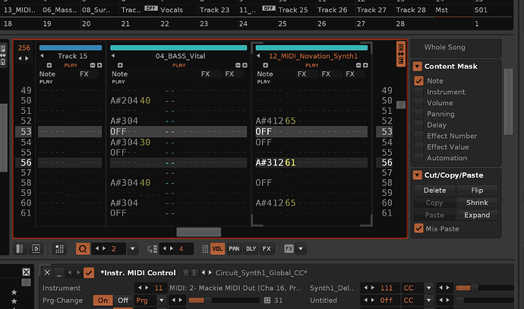
Task: Open the quantize value dropdown arrow
Action: click(x=133, y=248)
